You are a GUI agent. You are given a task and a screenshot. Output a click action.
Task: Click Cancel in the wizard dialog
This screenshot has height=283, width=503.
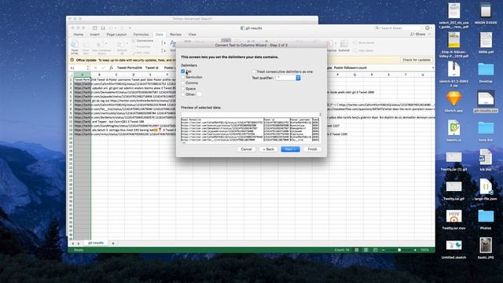pos(246,149)
